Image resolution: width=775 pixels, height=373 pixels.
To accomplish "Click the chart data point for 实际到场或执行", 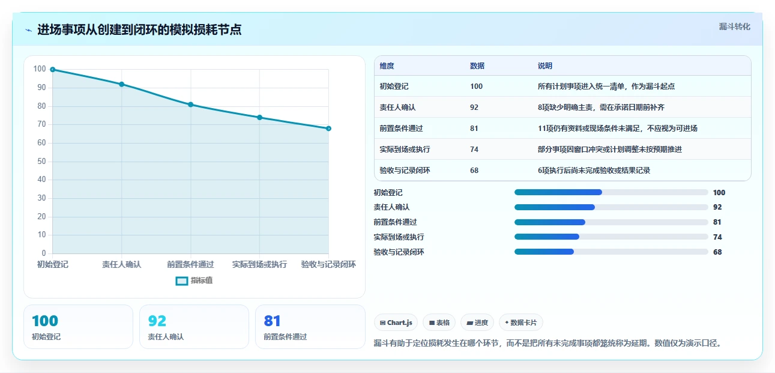I will [x=259, y=117].
